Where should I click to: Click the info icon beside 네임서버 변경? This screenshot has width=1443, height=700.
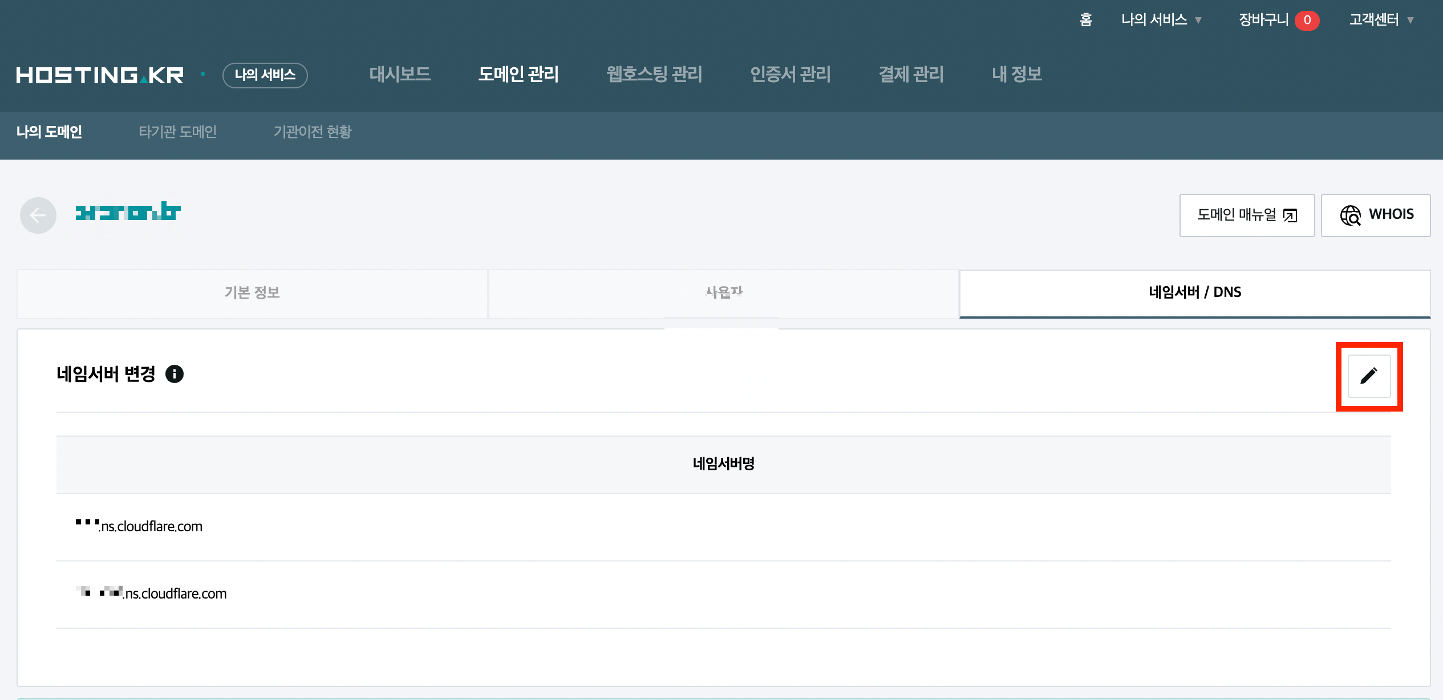[x=175, y=374]
